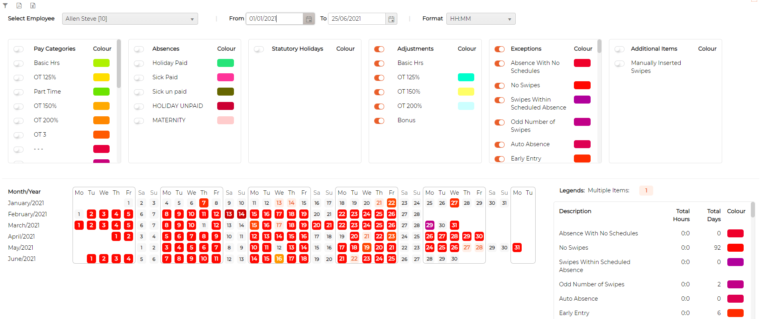
Task: Open the Format HH:MM dropdown
Action: (x=481, y=19)
